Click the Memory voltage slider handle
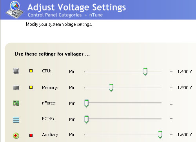196x142 pixels. (x=111, y=88)
